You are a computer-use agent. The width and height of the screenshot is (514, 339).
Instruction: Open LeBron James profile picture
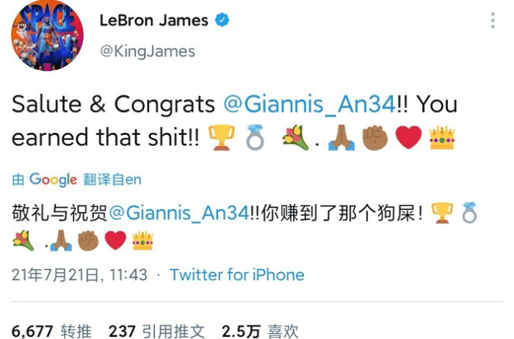click(47, 34)
